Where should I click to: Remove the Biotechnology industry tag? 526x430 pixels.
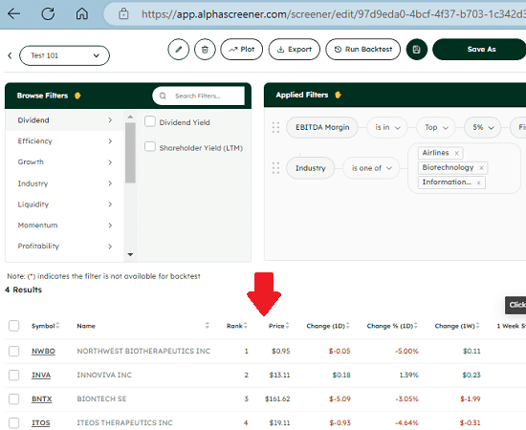[481, 168]
